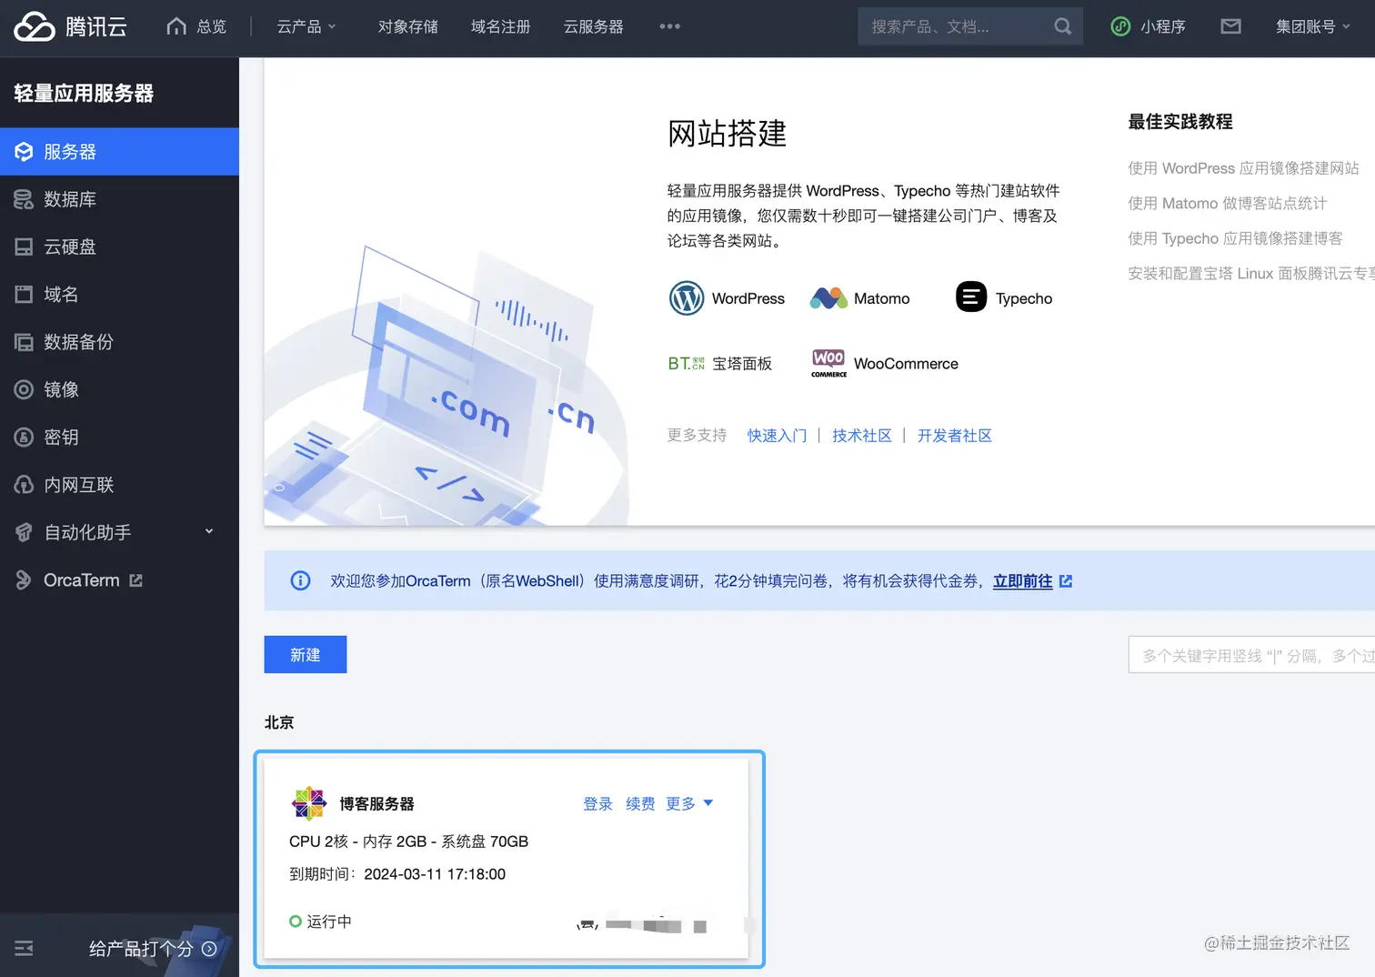
Task: Click the 镜像 sidebar icon
Action: pos(24,389)
